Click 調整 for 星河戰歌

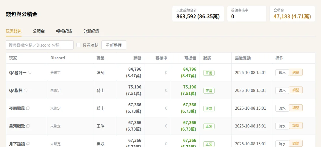[296, 126]
